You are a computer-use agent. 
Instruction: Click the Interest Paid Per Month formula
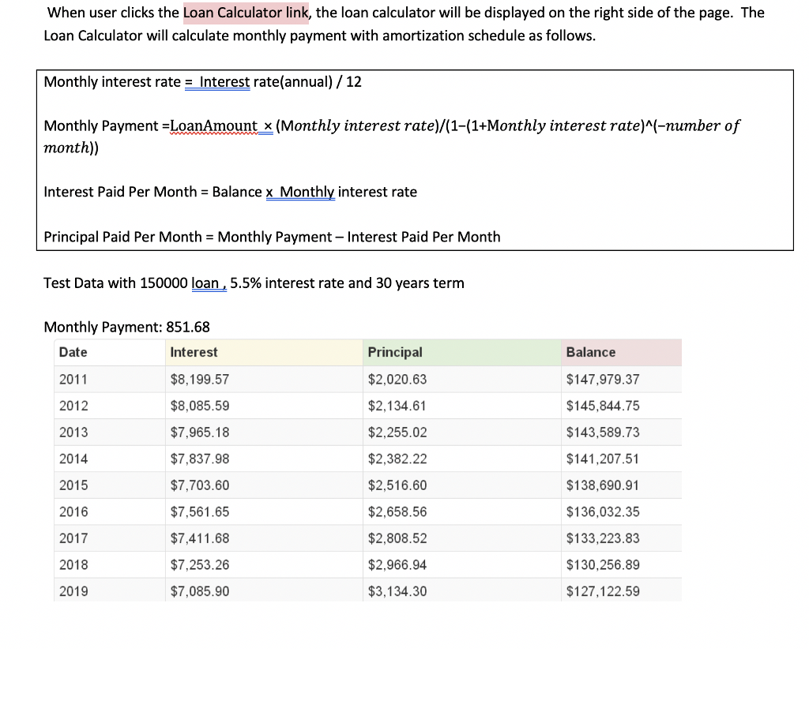click(x=231, y=193)
